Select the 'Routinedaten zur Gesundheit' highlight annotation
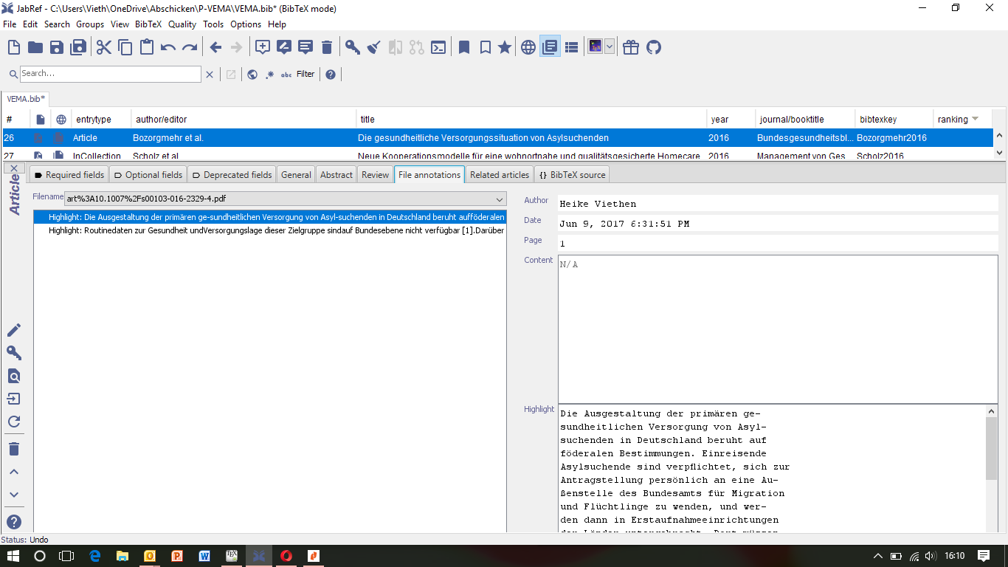The width and height of the screenshot is (1008, 567). (x=269, y=230)
